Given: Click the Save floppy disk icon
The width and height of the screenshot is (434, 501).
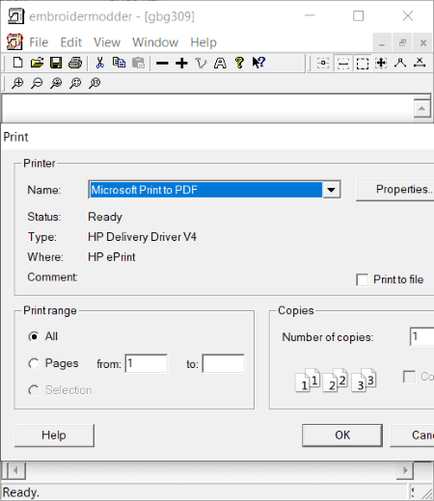Looking at the screenshot, I should point(56,63).
